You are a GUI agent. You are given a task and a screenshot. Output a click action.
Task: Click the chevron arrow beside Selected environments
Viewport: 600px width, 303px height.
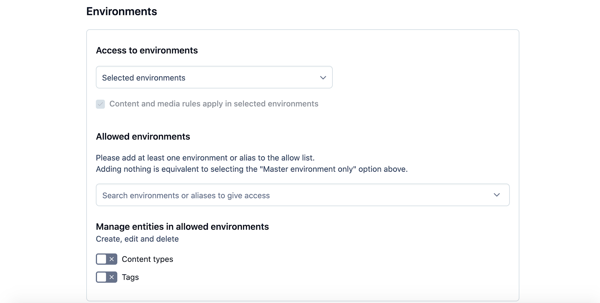323,77
